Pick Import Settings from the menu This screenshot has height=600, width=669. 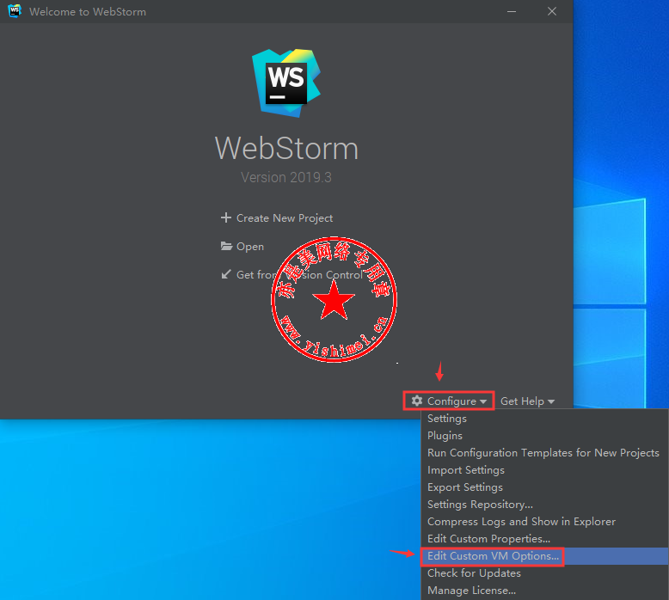[545, 470]
